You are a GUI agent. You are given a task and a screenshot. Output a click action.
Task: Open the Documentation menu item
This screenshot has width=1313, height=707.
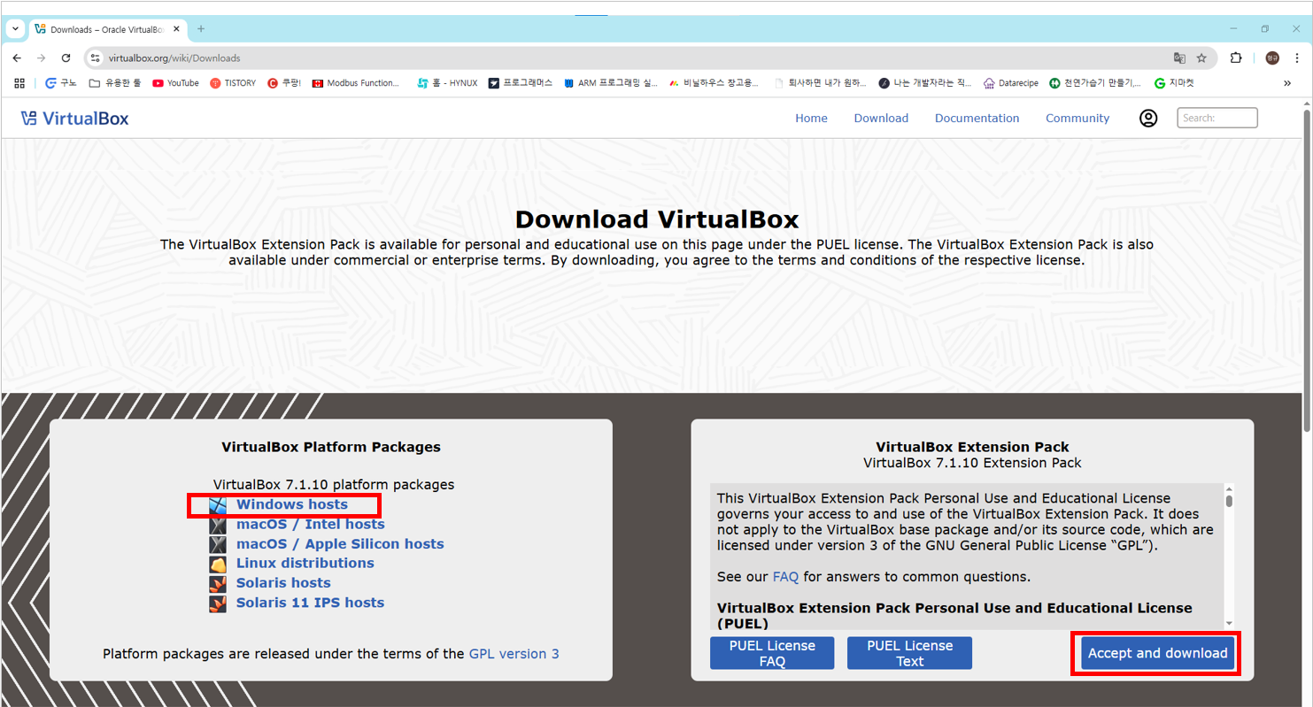pyautogui.click(x=977, y=119)
